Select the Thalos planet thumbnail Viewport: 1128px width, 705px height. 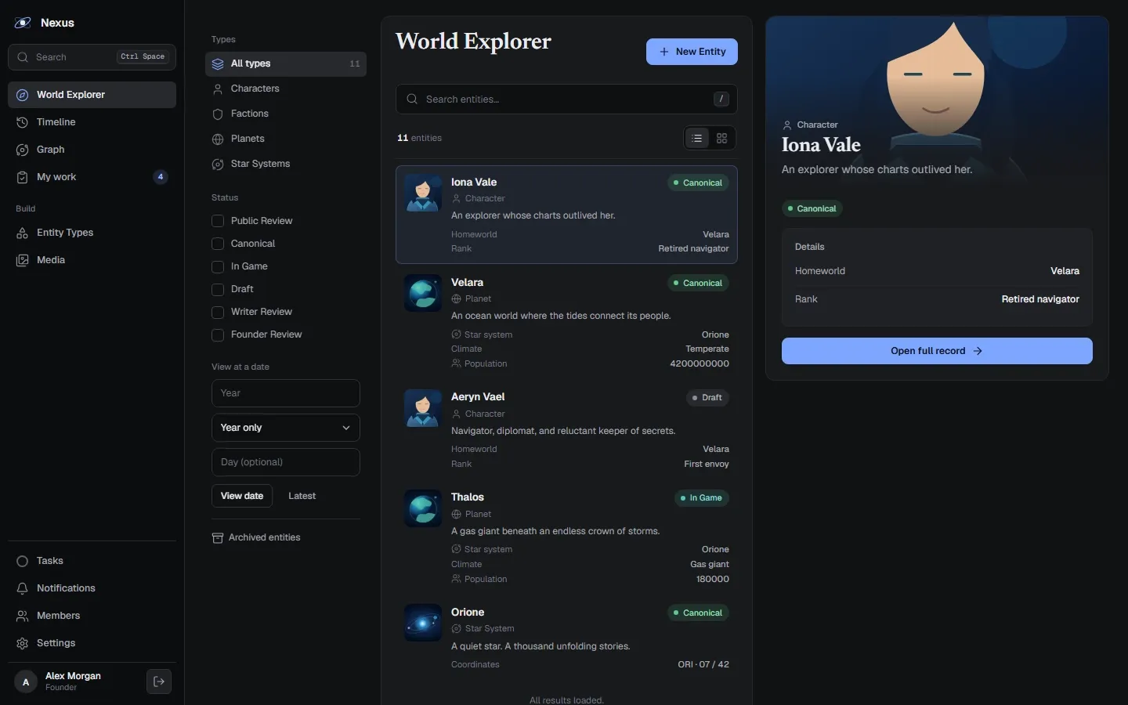click(423, 508)
